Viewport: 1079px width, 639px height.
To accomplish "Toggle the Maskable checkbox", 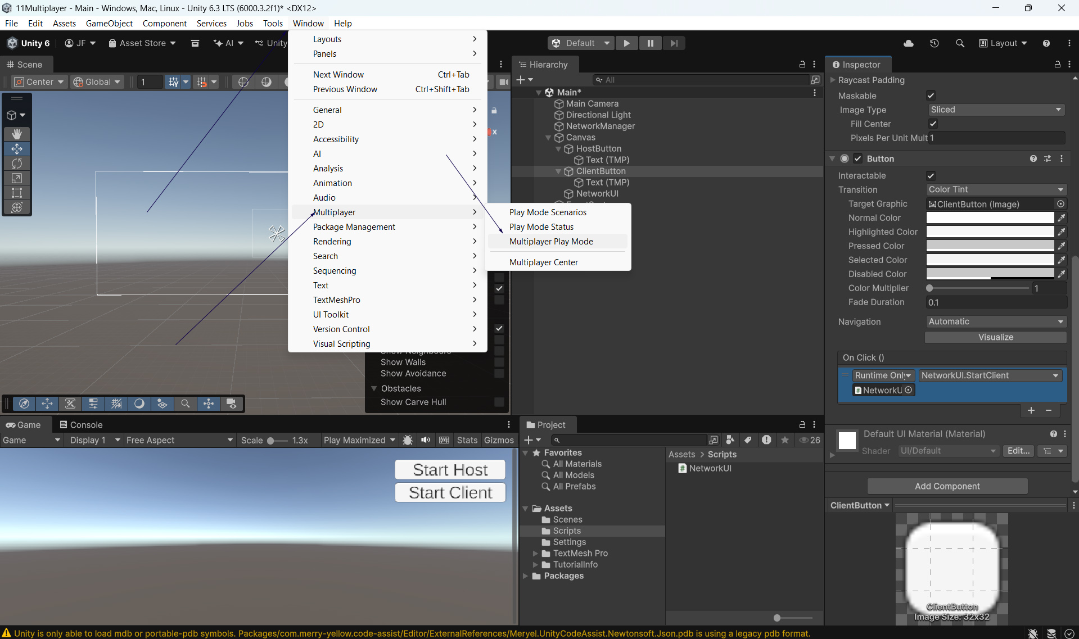I will (x=931, y=96).
